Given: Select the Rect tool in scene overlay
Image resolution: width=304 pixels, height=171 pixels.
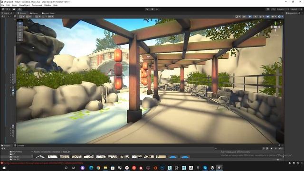Looking at the screenshot, I should [x=20, y=37].
